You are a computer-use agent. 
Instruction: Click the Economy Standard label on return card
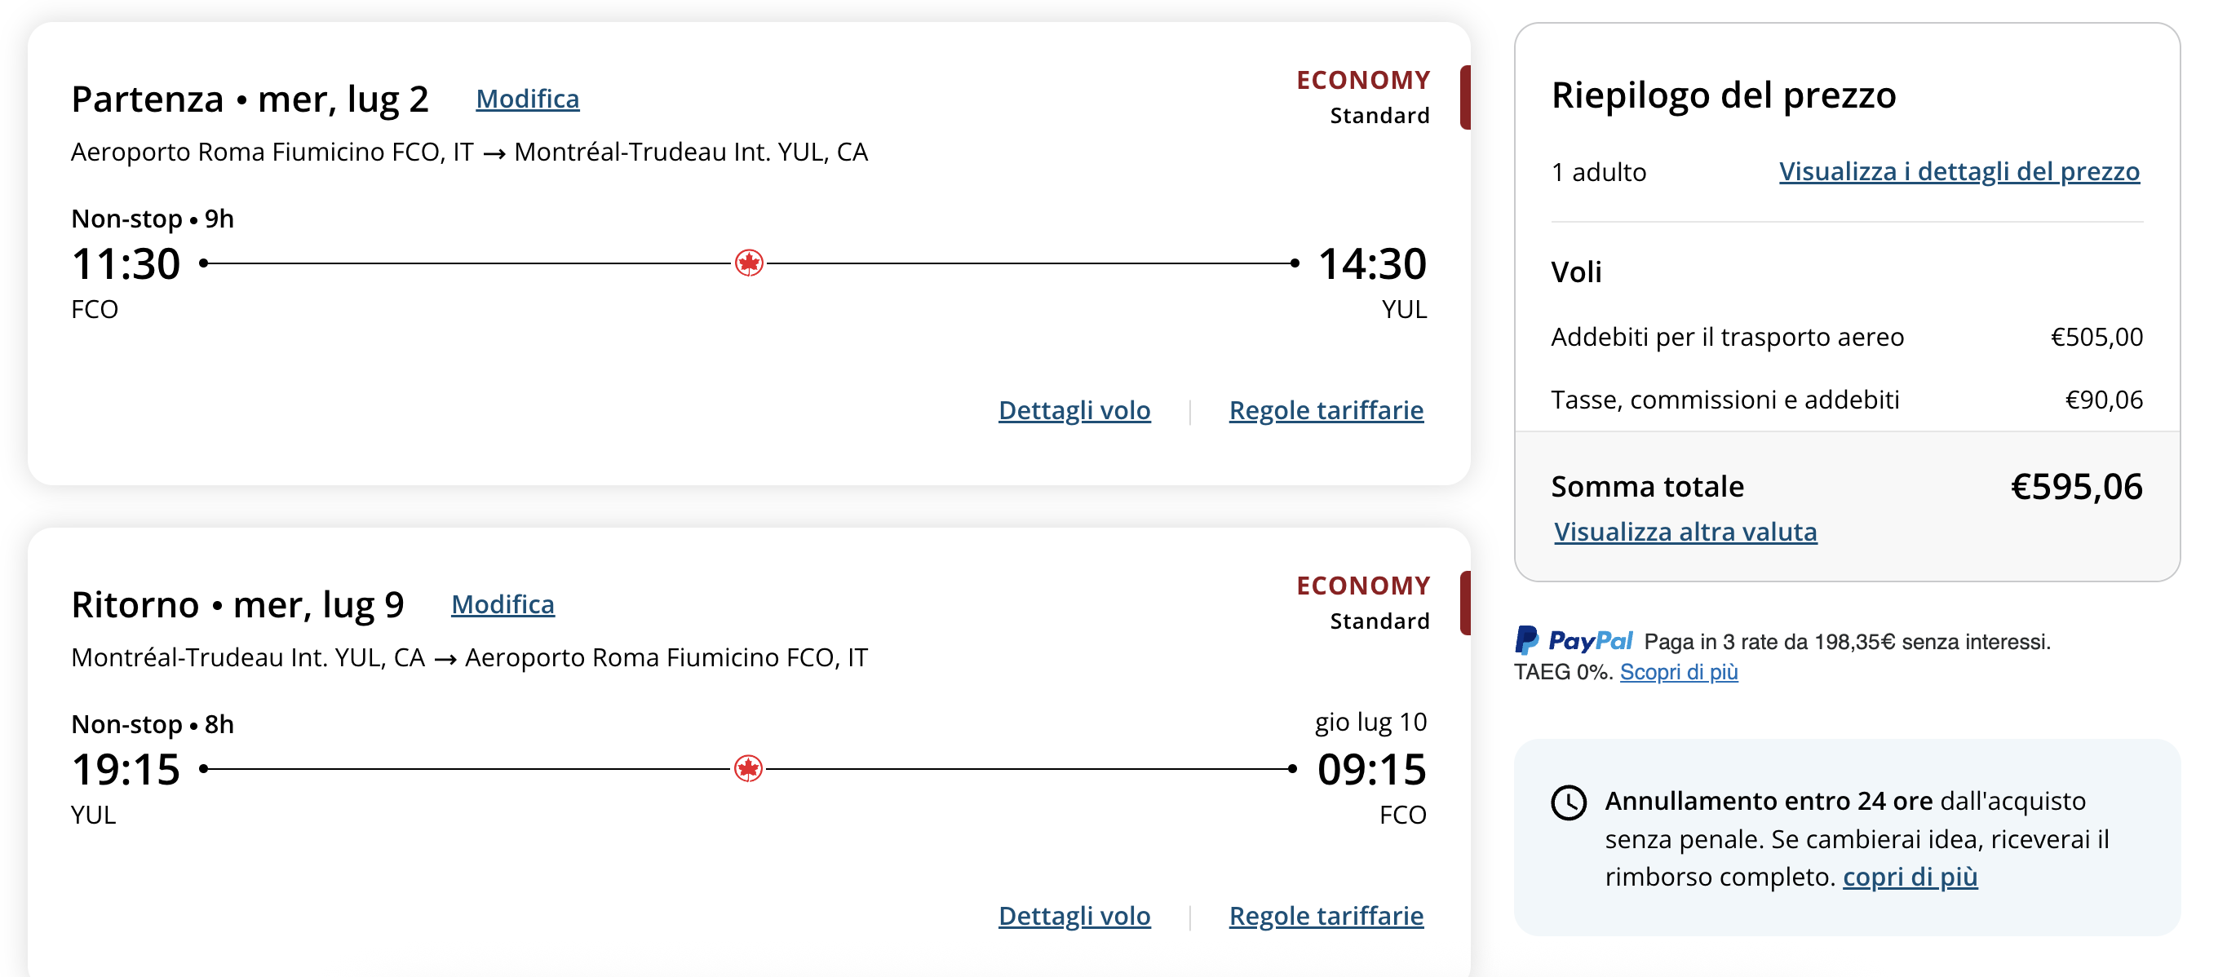point(1362,603)
